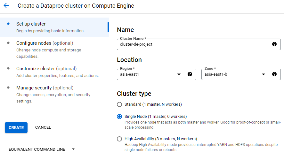Expand the Region dropdown arrow

click(x=179, y=74)
